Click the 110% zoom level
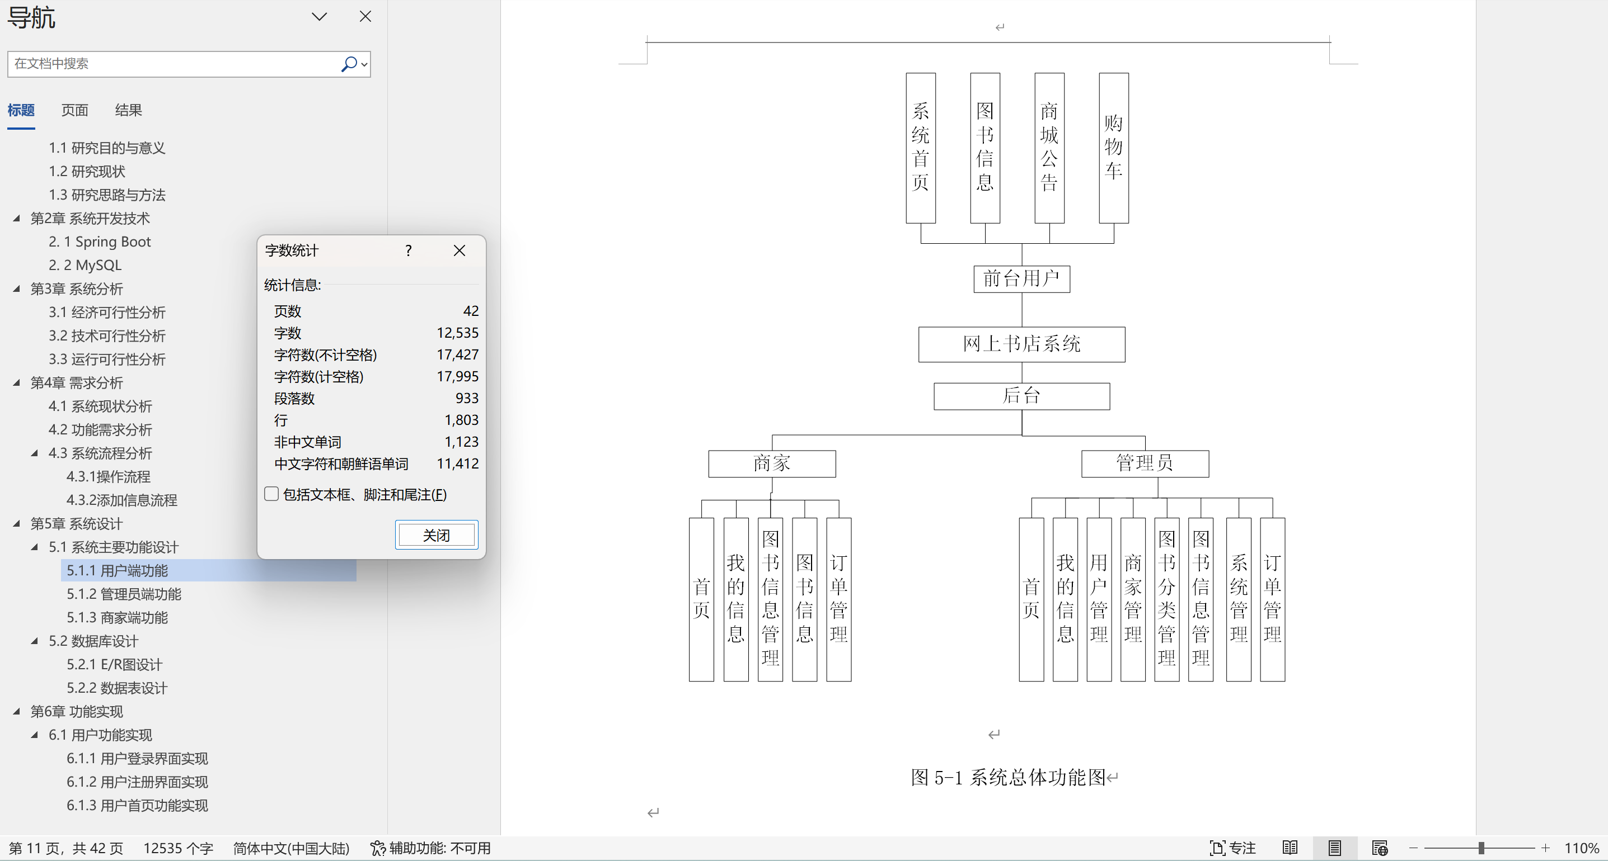 pos(1581,849)
